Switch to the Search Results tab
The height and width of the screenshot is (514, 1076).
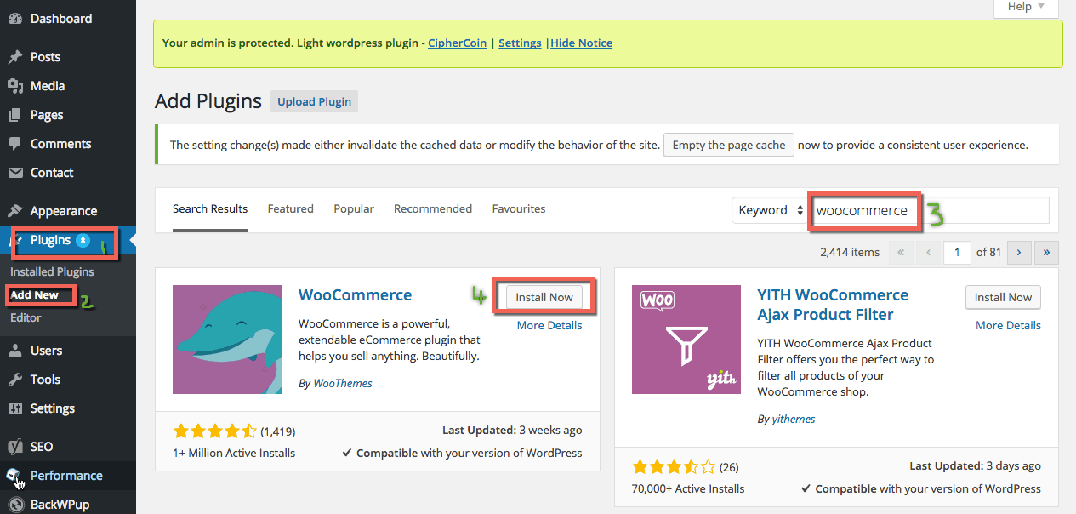210,209
